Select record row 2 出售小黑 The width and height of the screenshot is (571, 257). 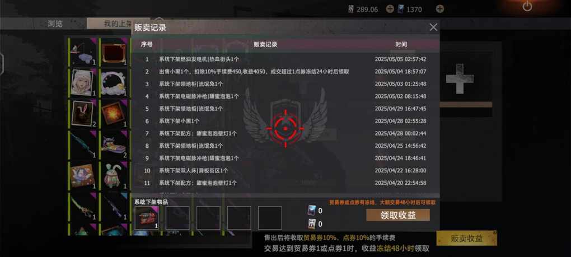tap(285, 72)
